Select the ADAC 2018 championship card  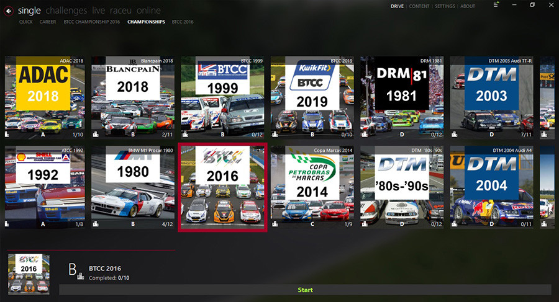(x=45, y=97)
